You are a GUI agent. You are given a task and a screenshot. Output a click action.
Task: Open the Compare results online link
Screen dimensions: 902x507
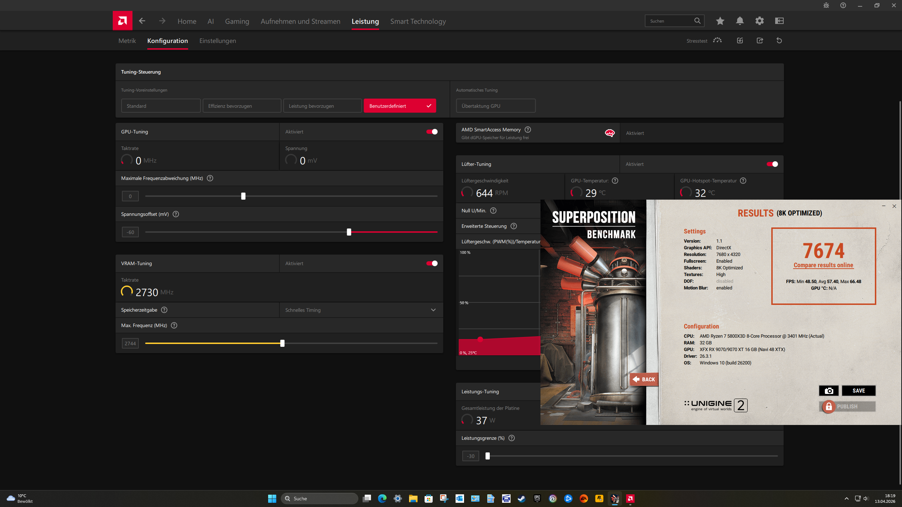point(823,265)
